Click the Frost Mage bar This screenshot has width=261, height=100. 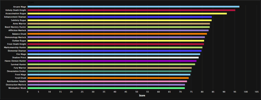(109, 75)
